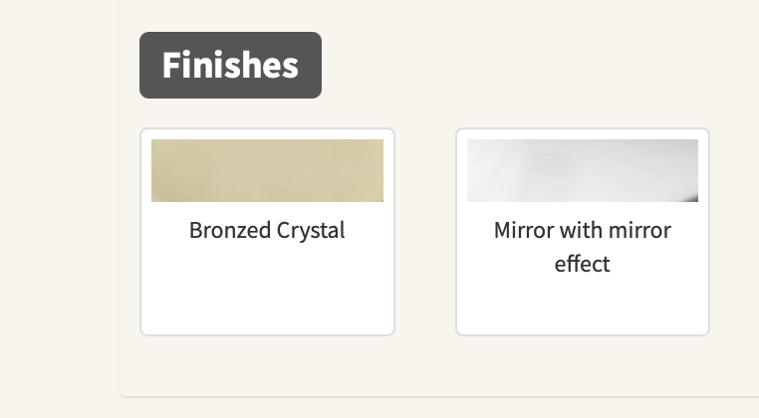Choose the mirror effect finish option
This screenshot has width=759, height=418.
click(582, 232)
